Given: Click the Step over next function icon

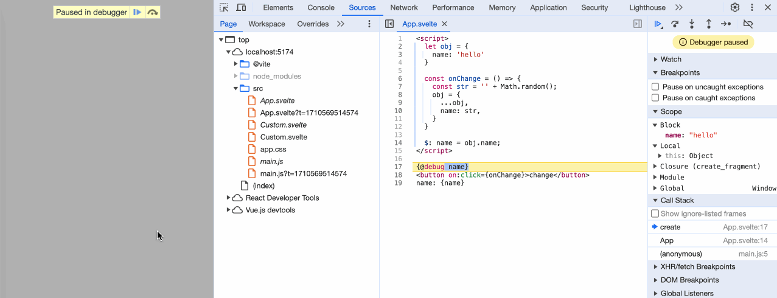Looking at the screenshot, I should (675, 24).
